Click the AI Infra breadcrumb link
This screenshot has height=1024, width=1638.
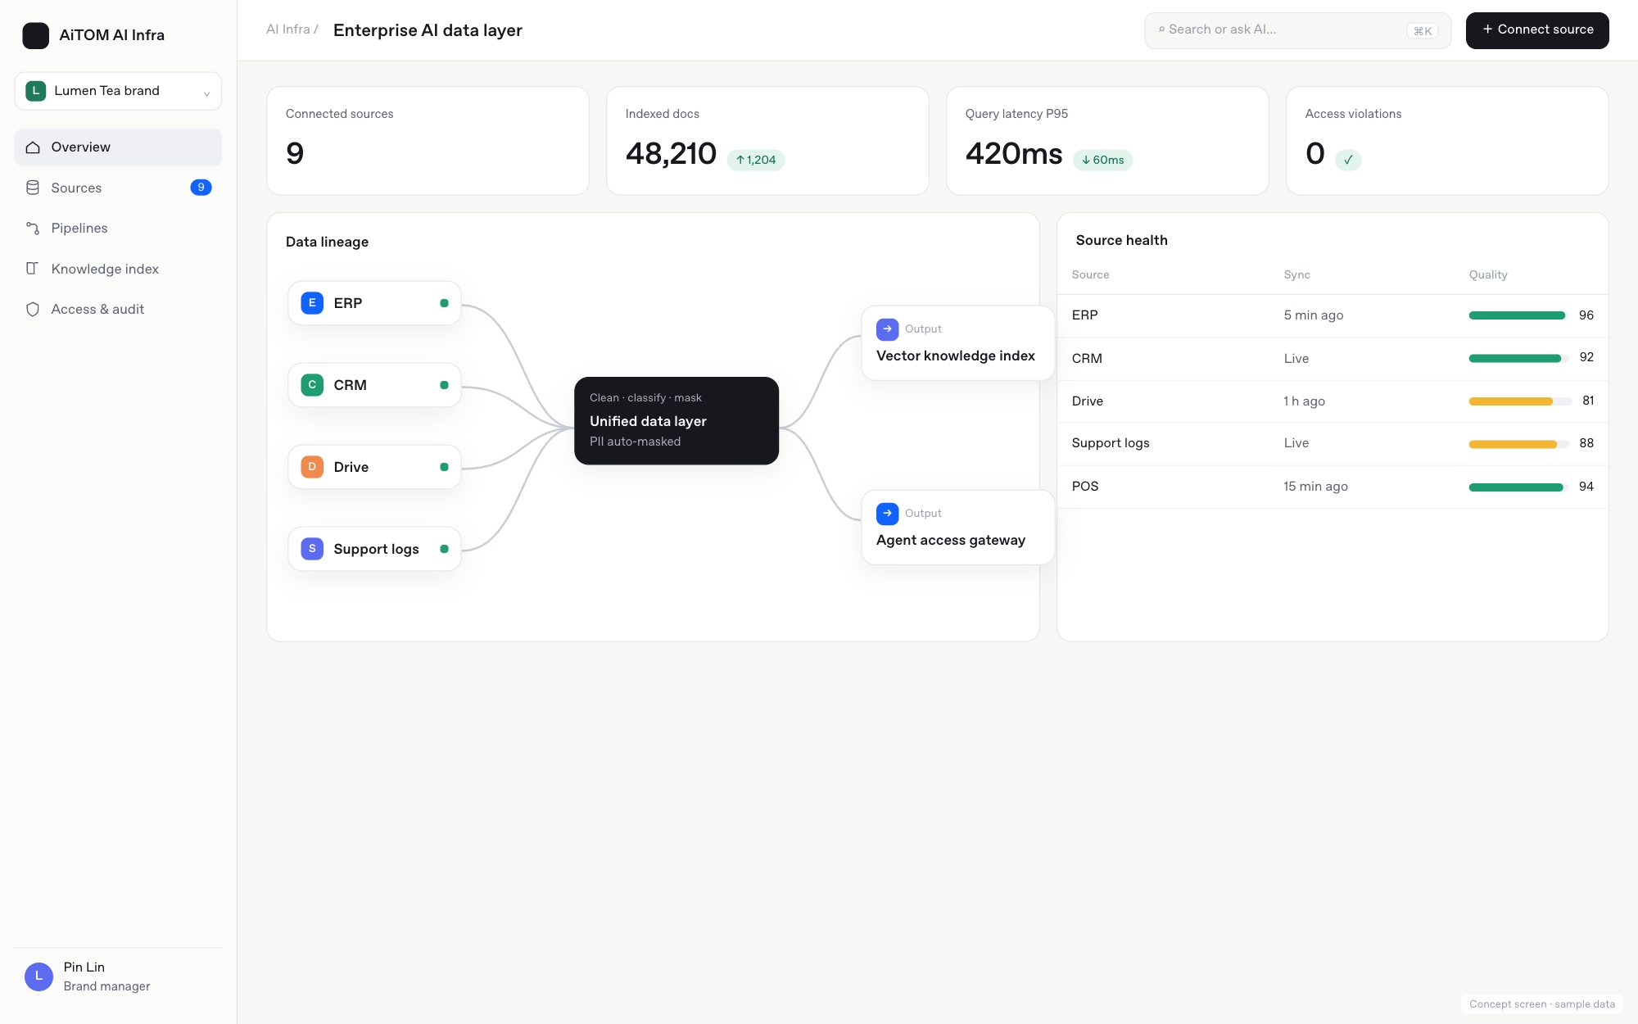coord(288,29)
